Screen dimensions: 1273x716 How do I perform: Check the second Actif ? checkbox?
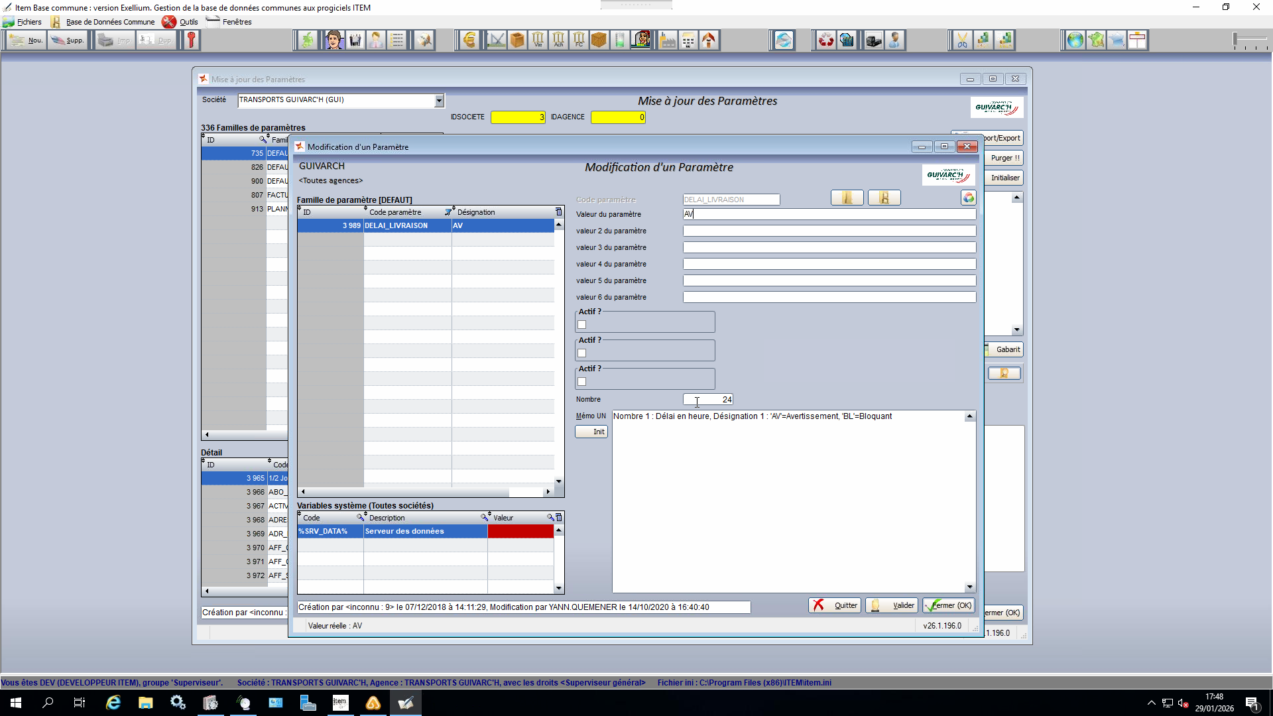tap(582, 353)
